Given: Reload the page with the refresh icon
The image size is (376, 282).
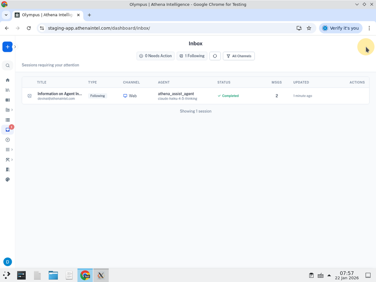Looking at the screenshot, I should (x=29, y=28).
